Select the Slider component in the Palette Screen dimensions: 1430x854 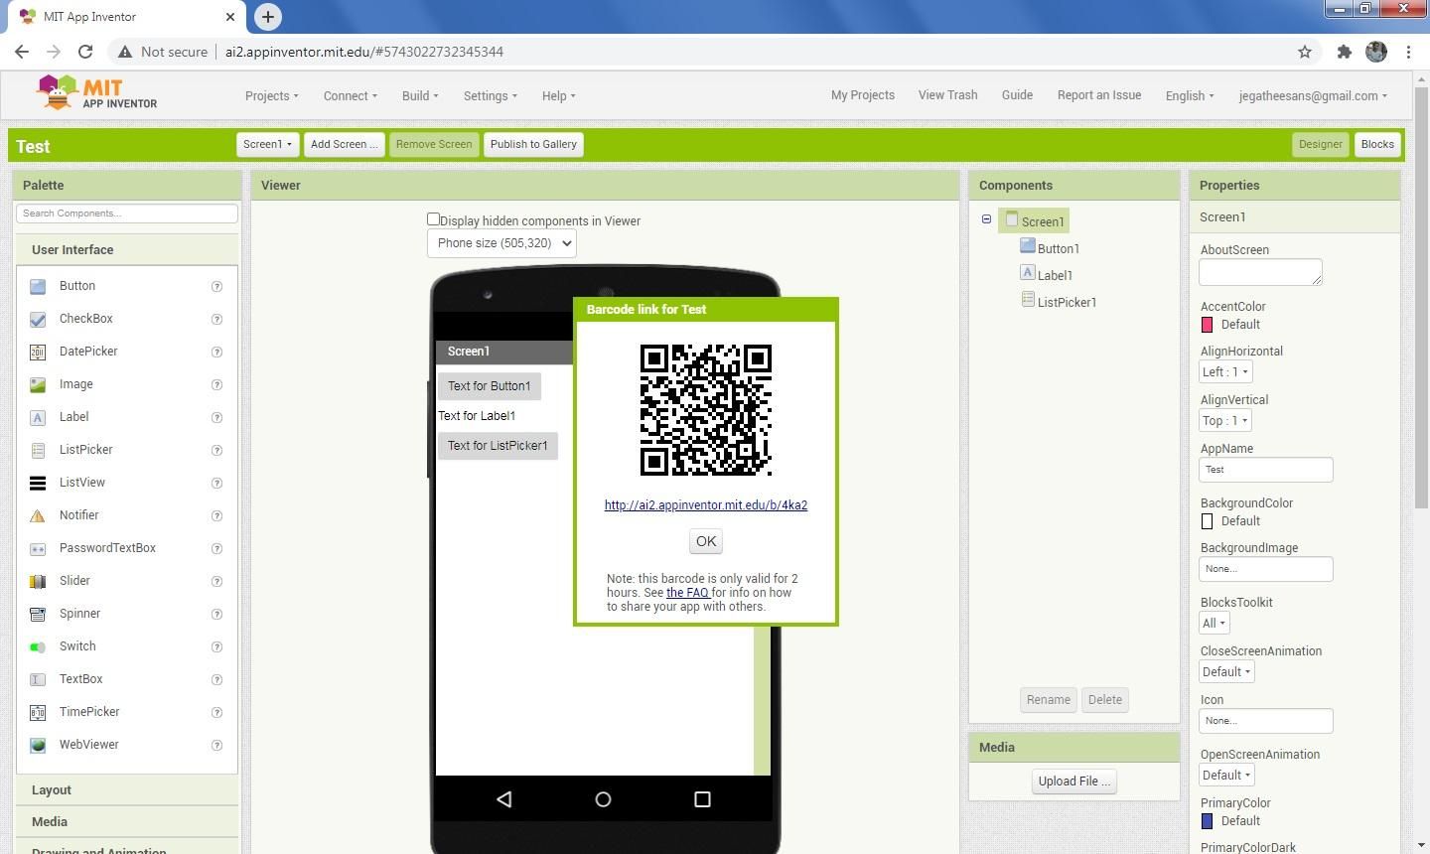point(74,580)
